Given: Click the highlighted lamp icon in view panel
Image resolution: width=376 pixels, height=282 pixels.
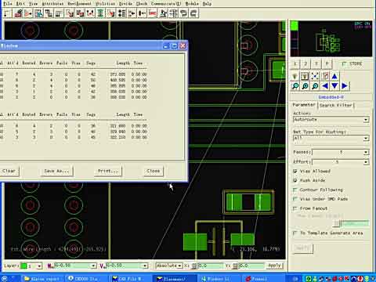Looking at the screenshot, I should 305,76.
